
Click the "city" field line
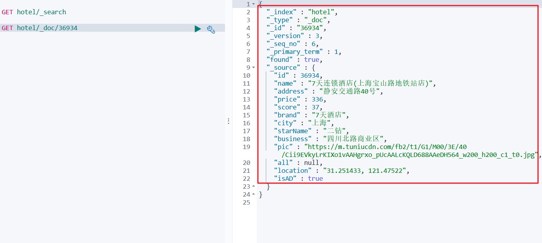coord(304,123)
